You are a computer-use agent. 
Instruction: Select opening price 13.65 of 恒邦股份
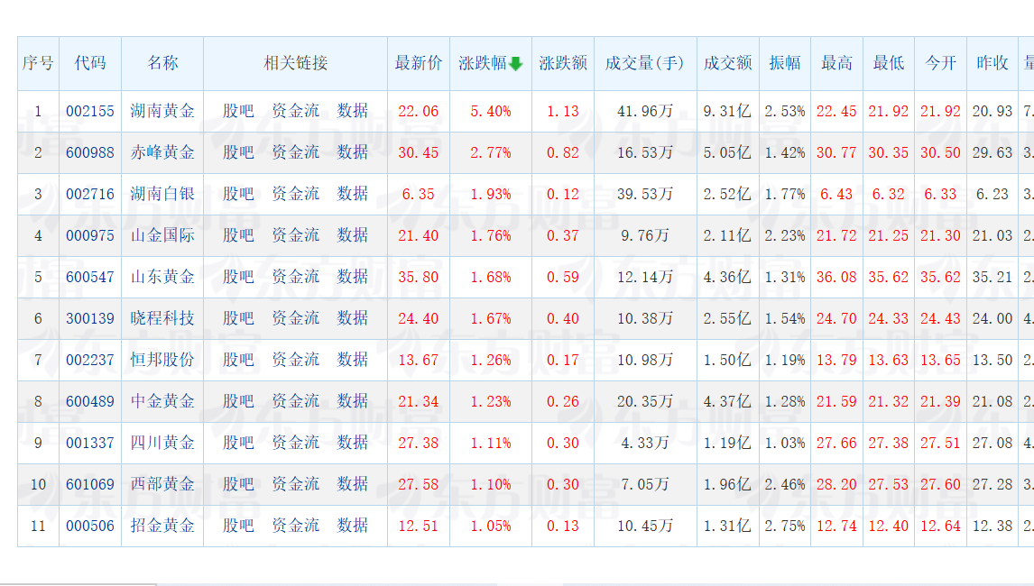point(940,361)
